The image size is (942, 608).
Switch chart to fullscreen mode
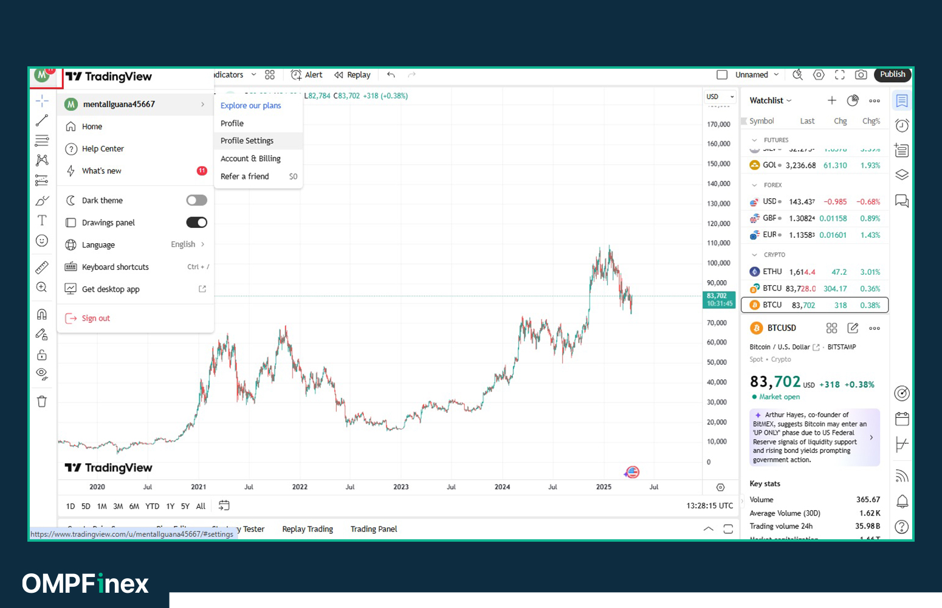pyautogui.click(x=840, y=75)
